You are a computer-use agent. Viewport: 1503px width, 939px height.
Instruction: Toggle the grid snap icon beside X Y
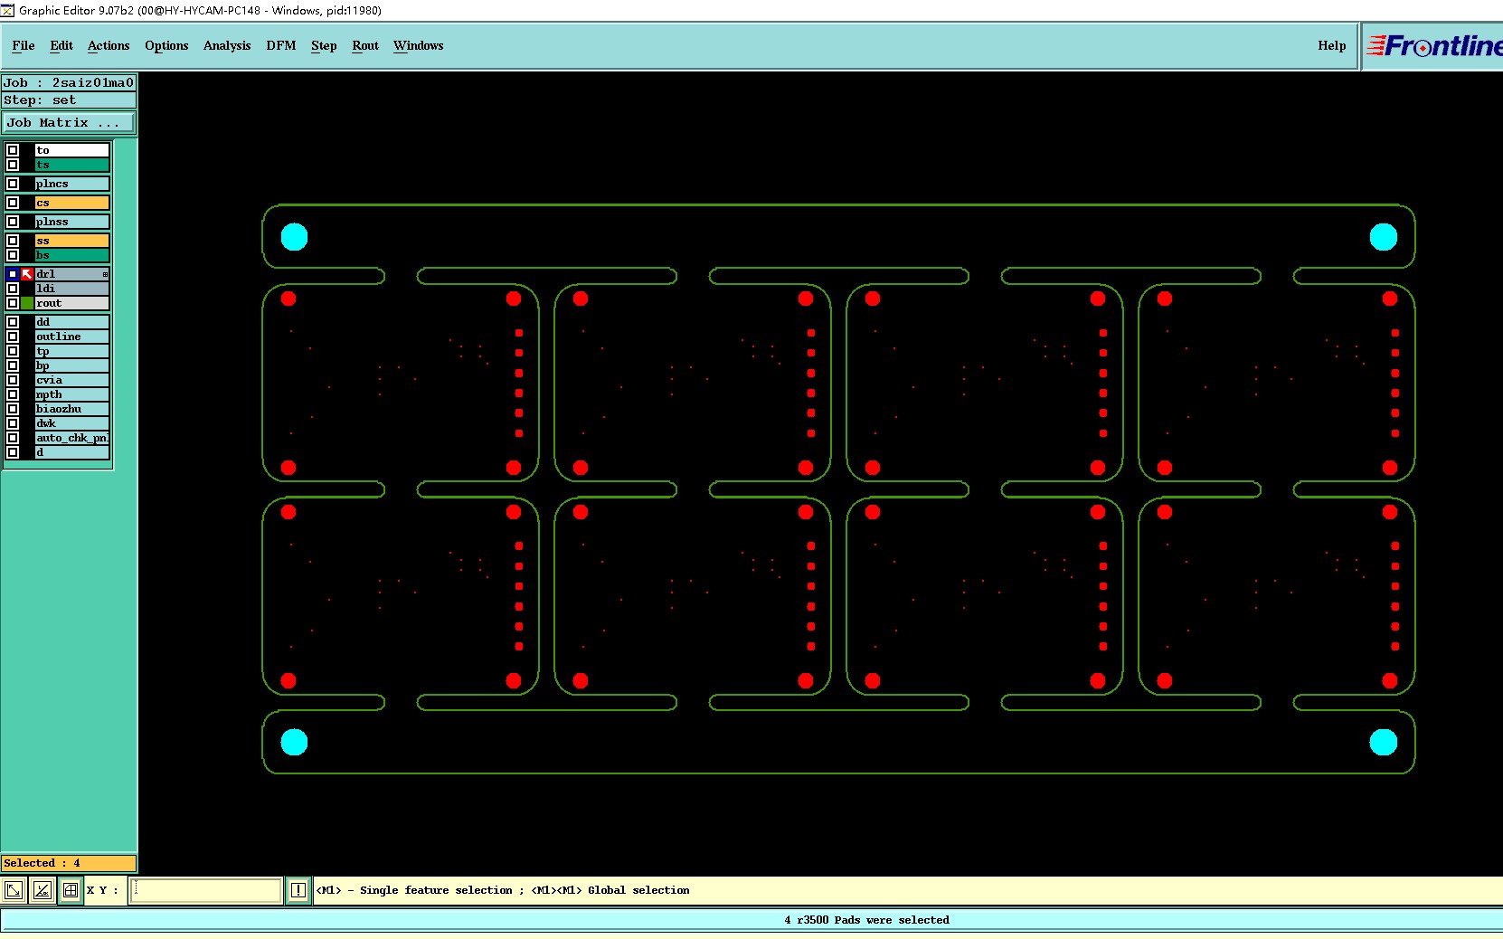tap(70, 890)
